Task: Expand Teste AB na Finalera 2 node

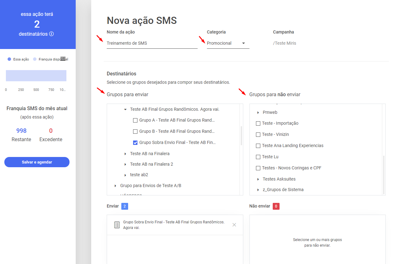Action: click(125, 164)
